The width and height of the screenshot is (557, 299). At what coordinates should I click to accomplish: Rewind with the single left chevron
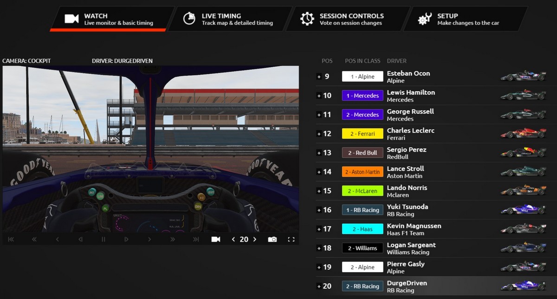pyautogui.click(x=58, y=239)
